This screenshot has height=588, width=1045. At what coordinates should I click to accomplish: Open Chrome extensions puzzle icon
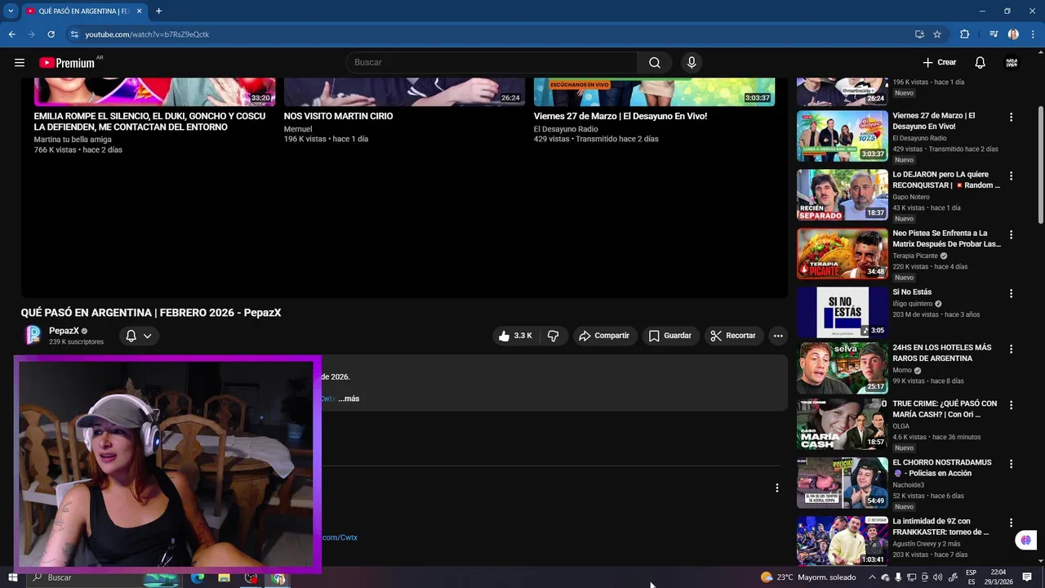[x=965, y=34]
